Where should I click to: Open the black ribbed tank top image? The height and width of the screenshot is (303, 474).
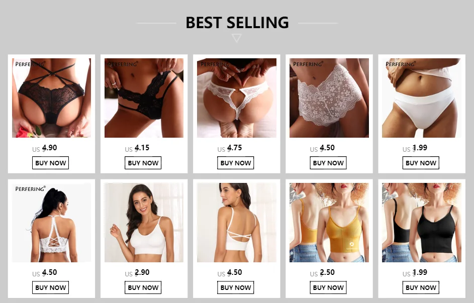tap(422, 222)
